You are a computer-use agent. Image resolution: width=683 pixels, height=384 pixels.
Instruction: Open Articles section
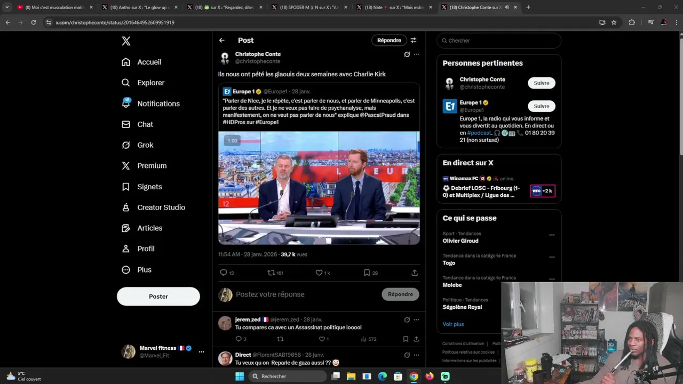pos(142,228)
